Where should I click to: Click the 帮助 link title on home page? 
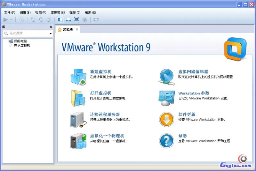coord(182,136)
